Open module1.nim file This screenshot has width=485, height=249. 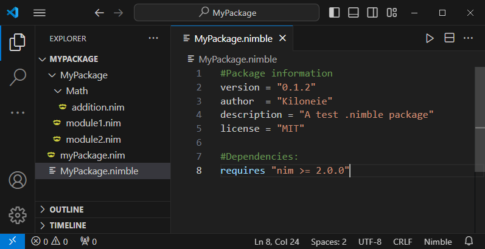coord(103,123)
